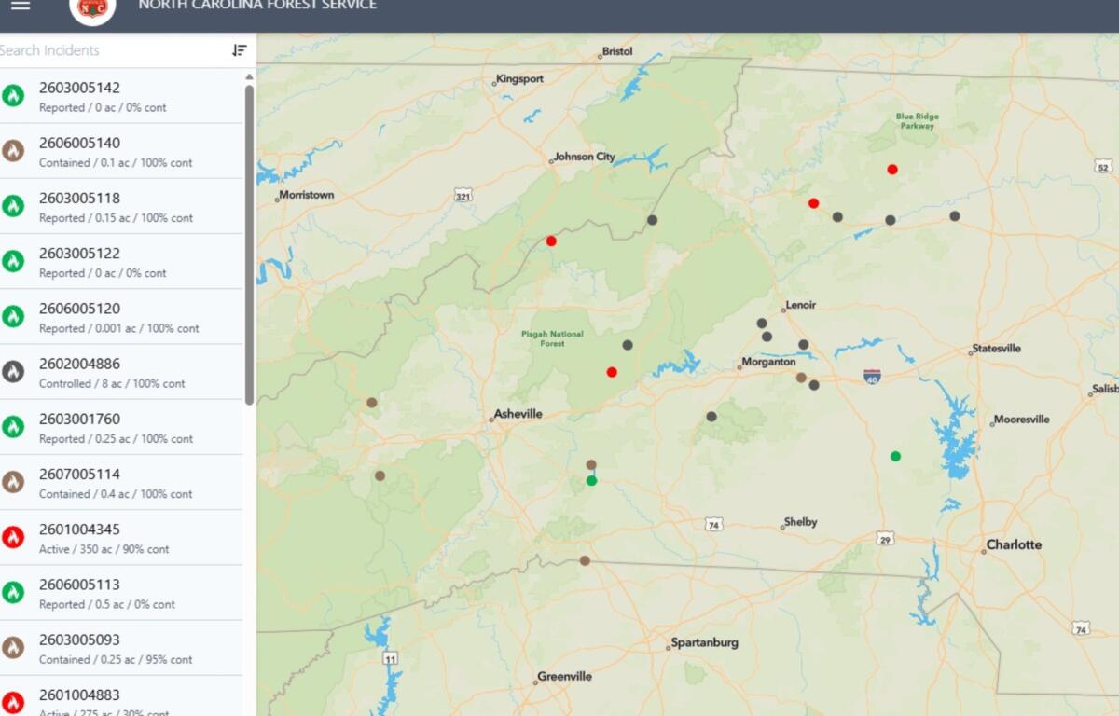The height and width of the screenshot is (716, 1119).
Task: Type in the Search Incidents field
Action: coord(112,50)
